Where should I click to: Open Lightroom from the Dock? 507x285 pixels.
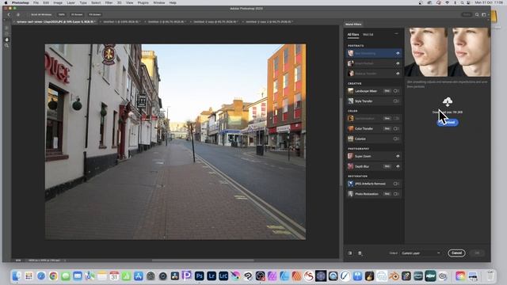click(212, 276)
